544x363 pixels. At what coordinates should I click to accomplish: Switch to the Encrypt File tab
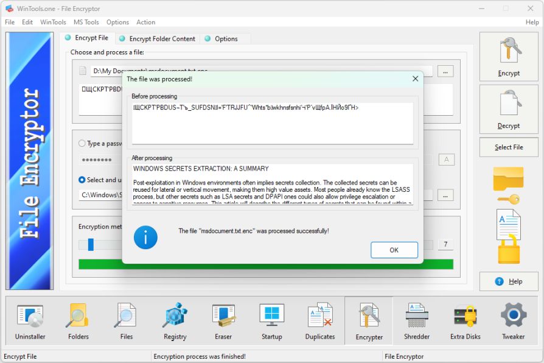(87, 38)
